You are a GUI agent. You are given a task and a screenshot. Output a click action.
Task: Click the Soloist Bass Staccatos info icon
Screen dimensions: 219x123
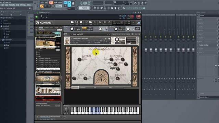coord(109,39)
